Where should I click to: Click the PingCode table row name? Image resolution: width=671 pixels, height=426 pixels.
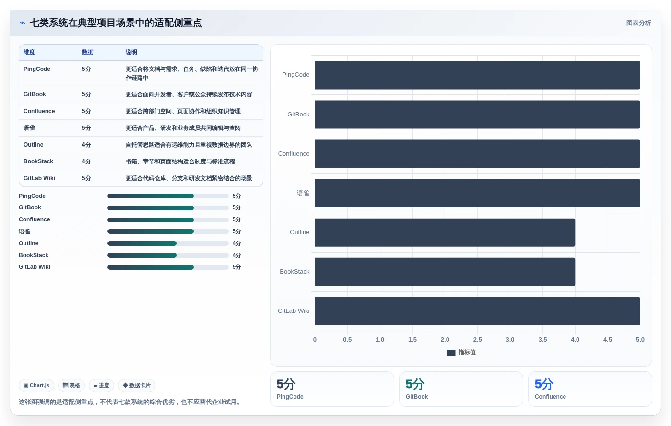click(37, 69)
